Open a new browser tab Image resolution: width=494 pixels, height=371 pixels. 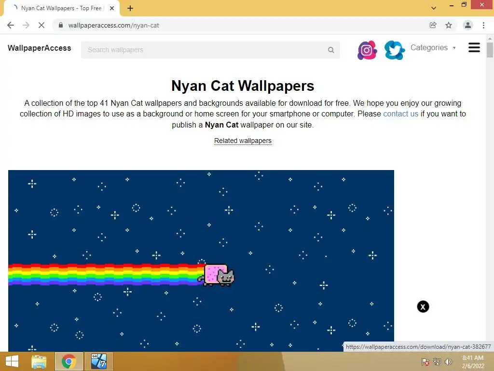[x=130, y=8]
